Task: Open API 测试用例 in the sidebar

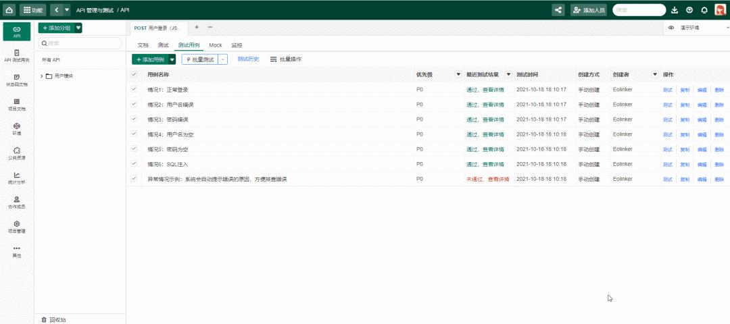Action: 17,56
